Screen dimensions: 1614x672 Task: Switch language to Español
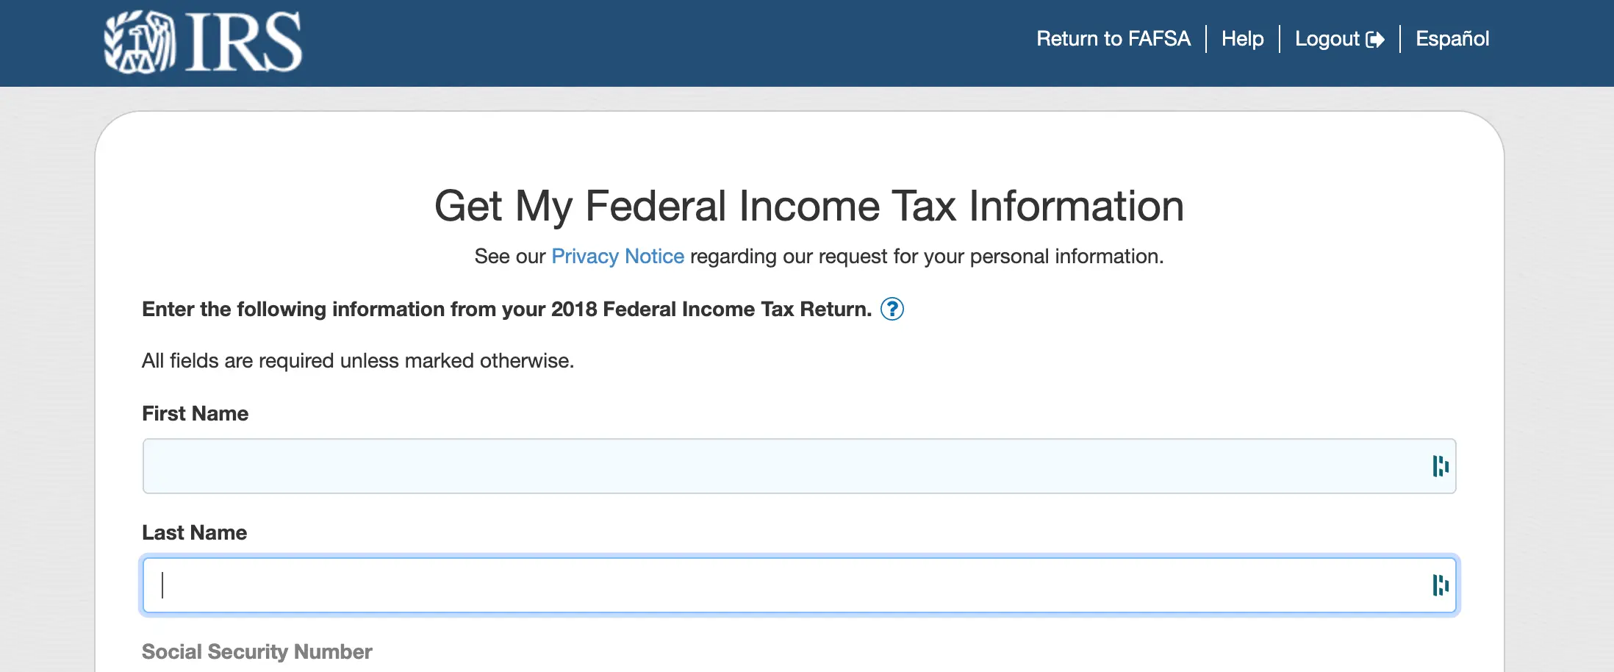click(x=1452, y=39)
